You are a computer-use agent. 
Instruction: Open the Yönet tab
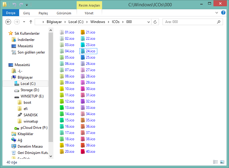click(89, 13)
